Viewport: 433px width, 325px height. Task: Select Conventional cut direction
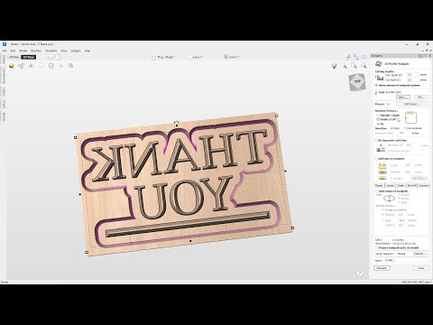[405, 128]
